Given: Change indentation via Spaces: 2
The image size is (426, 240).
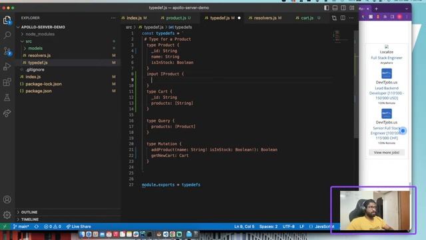Looking at the screenshot, I should [268, 227].
